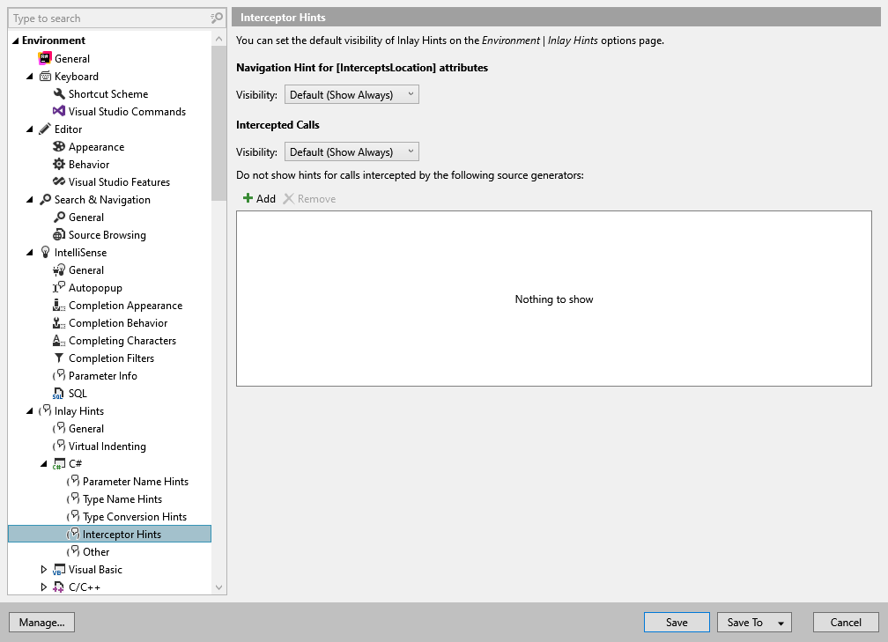Click the Inlay Hints icon
The height and width of the screenshot is (642, 888).
point(45,410)
